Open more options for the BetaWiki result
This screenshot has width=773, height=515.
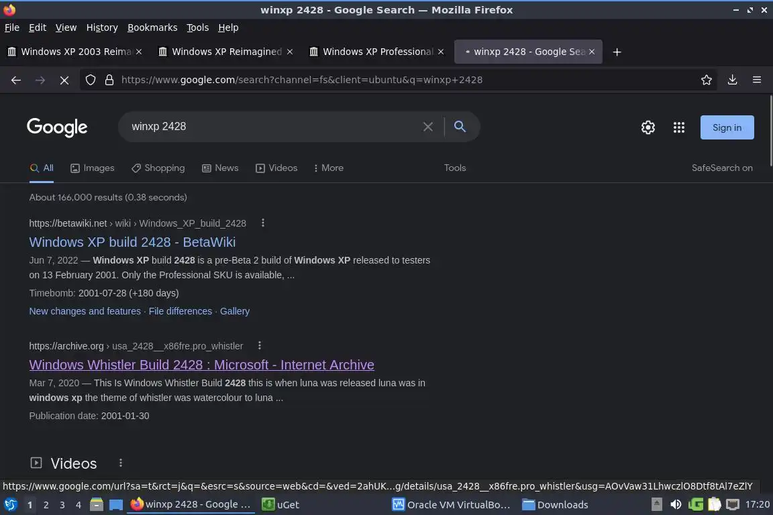point(263,223)
